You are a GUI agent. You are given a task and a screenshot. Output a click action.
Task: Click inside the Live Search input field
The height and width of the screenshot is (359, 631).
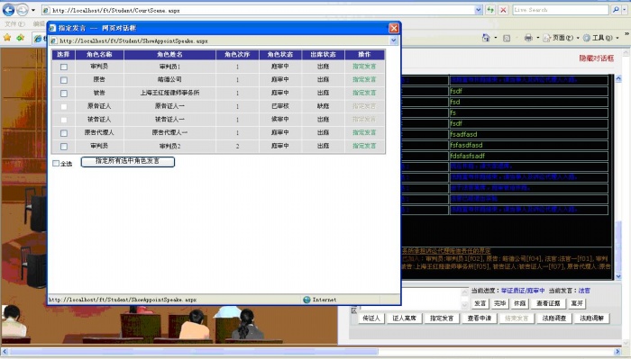click(560, 10)
